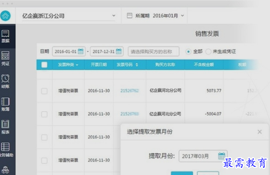Open the 报表 sidebar section
Screen dimensions: 270x175
point(5,127)
